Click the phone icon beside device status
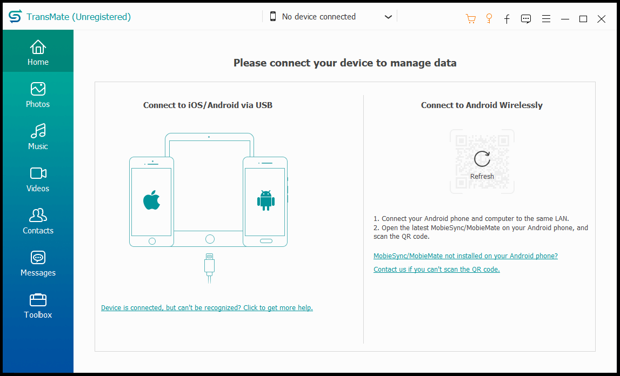This screenshot has height=376, width=620. (273, 17)
